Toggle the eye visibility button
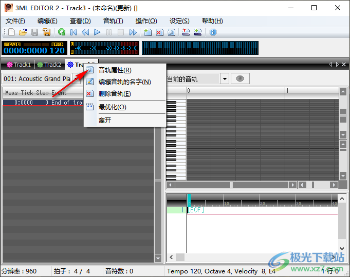 click(240, 78)
